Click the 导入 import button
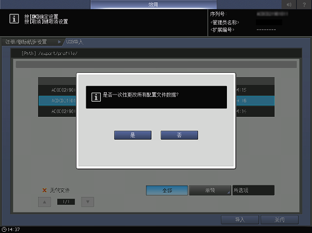Screen dimensions: 312x233 [x=240, y=220]
